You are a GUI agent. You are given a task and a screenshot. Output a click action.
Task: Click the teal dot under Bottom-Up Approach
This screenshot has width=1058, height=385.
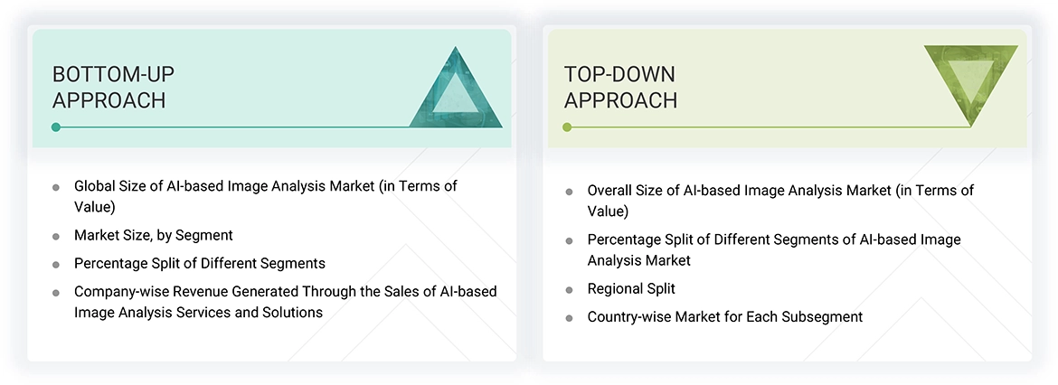[56, 127]
